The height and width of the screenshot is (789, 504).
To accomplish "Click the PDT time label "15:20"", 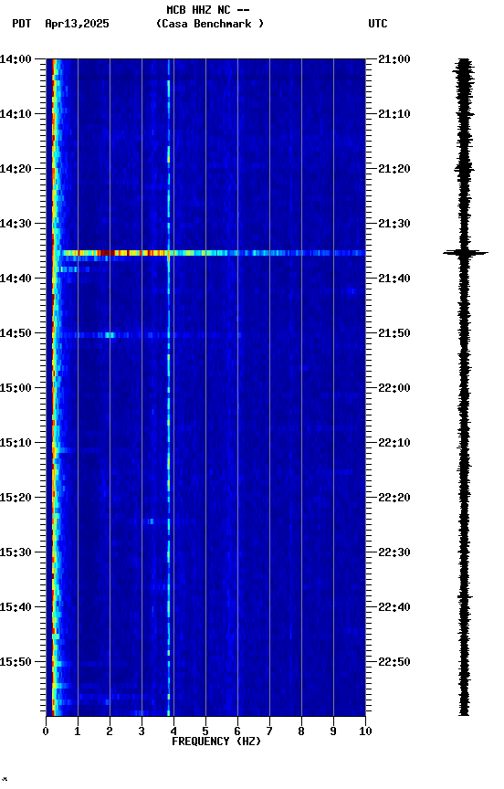I will pos(16,498).
